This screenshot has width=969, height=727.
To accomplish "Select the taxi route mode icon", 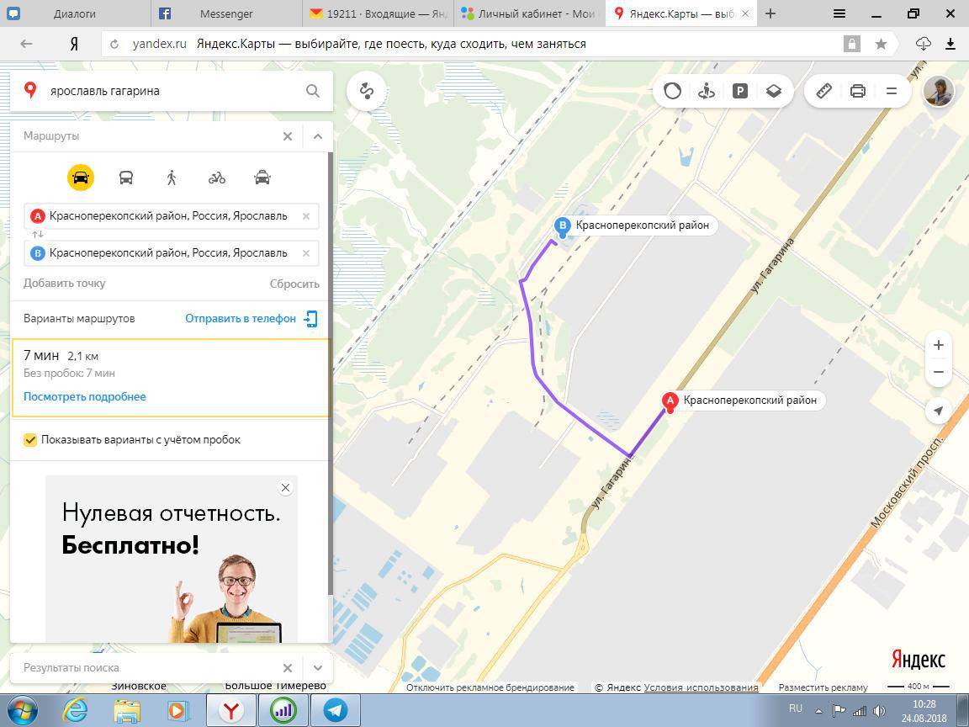I will 262,178.
